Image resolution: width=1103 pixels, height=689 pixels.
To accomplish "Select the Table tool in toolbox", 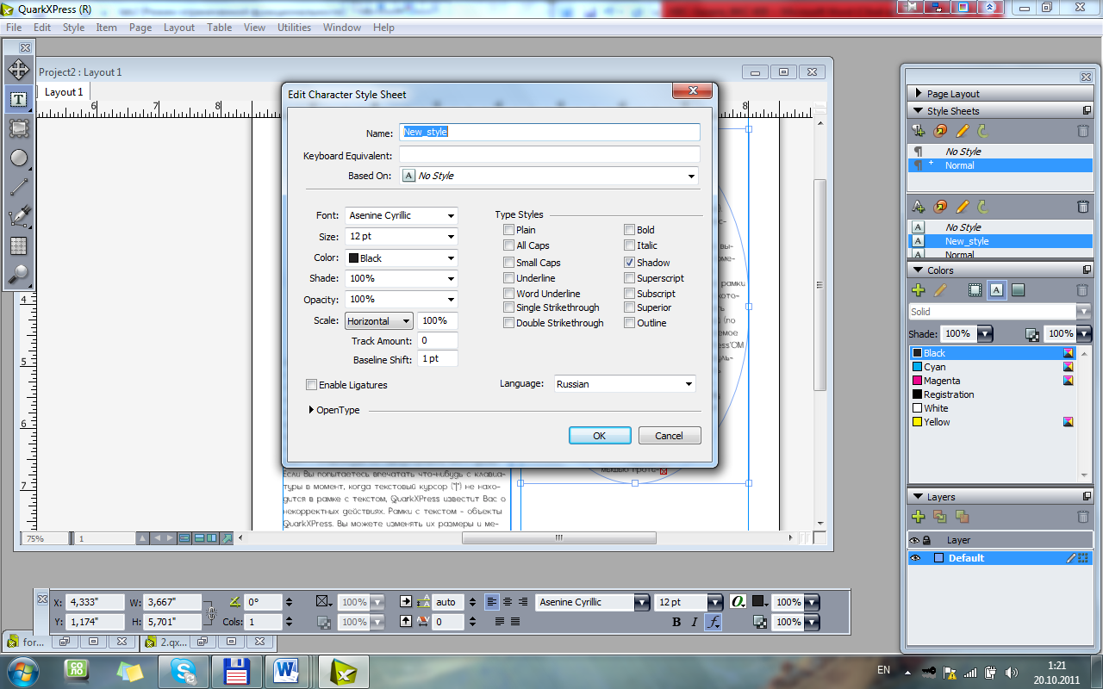I will coord(18,245).
